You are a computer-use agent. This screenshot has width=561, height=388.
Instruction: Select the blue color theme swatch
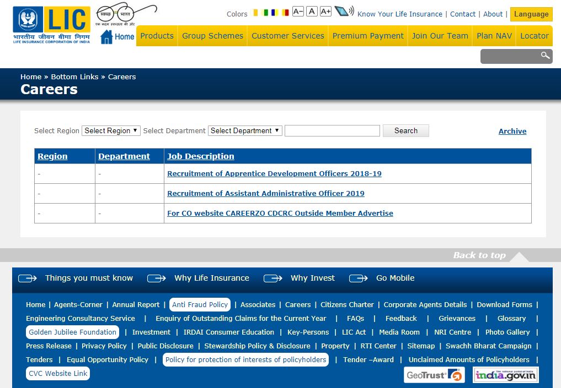(x=275, y=13)
